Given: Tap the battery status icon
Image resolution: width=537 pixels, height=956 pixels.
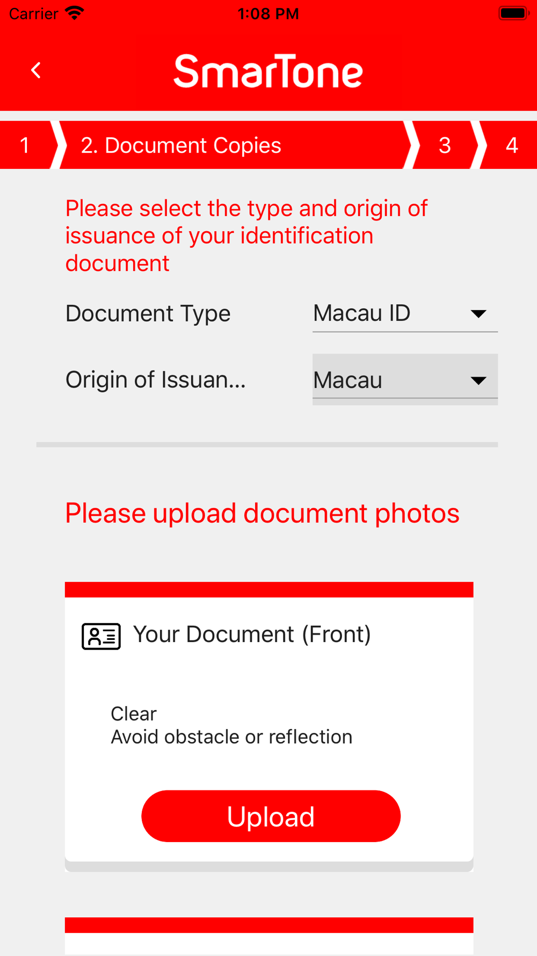Looking at the screenshot, I should (513, 13).
